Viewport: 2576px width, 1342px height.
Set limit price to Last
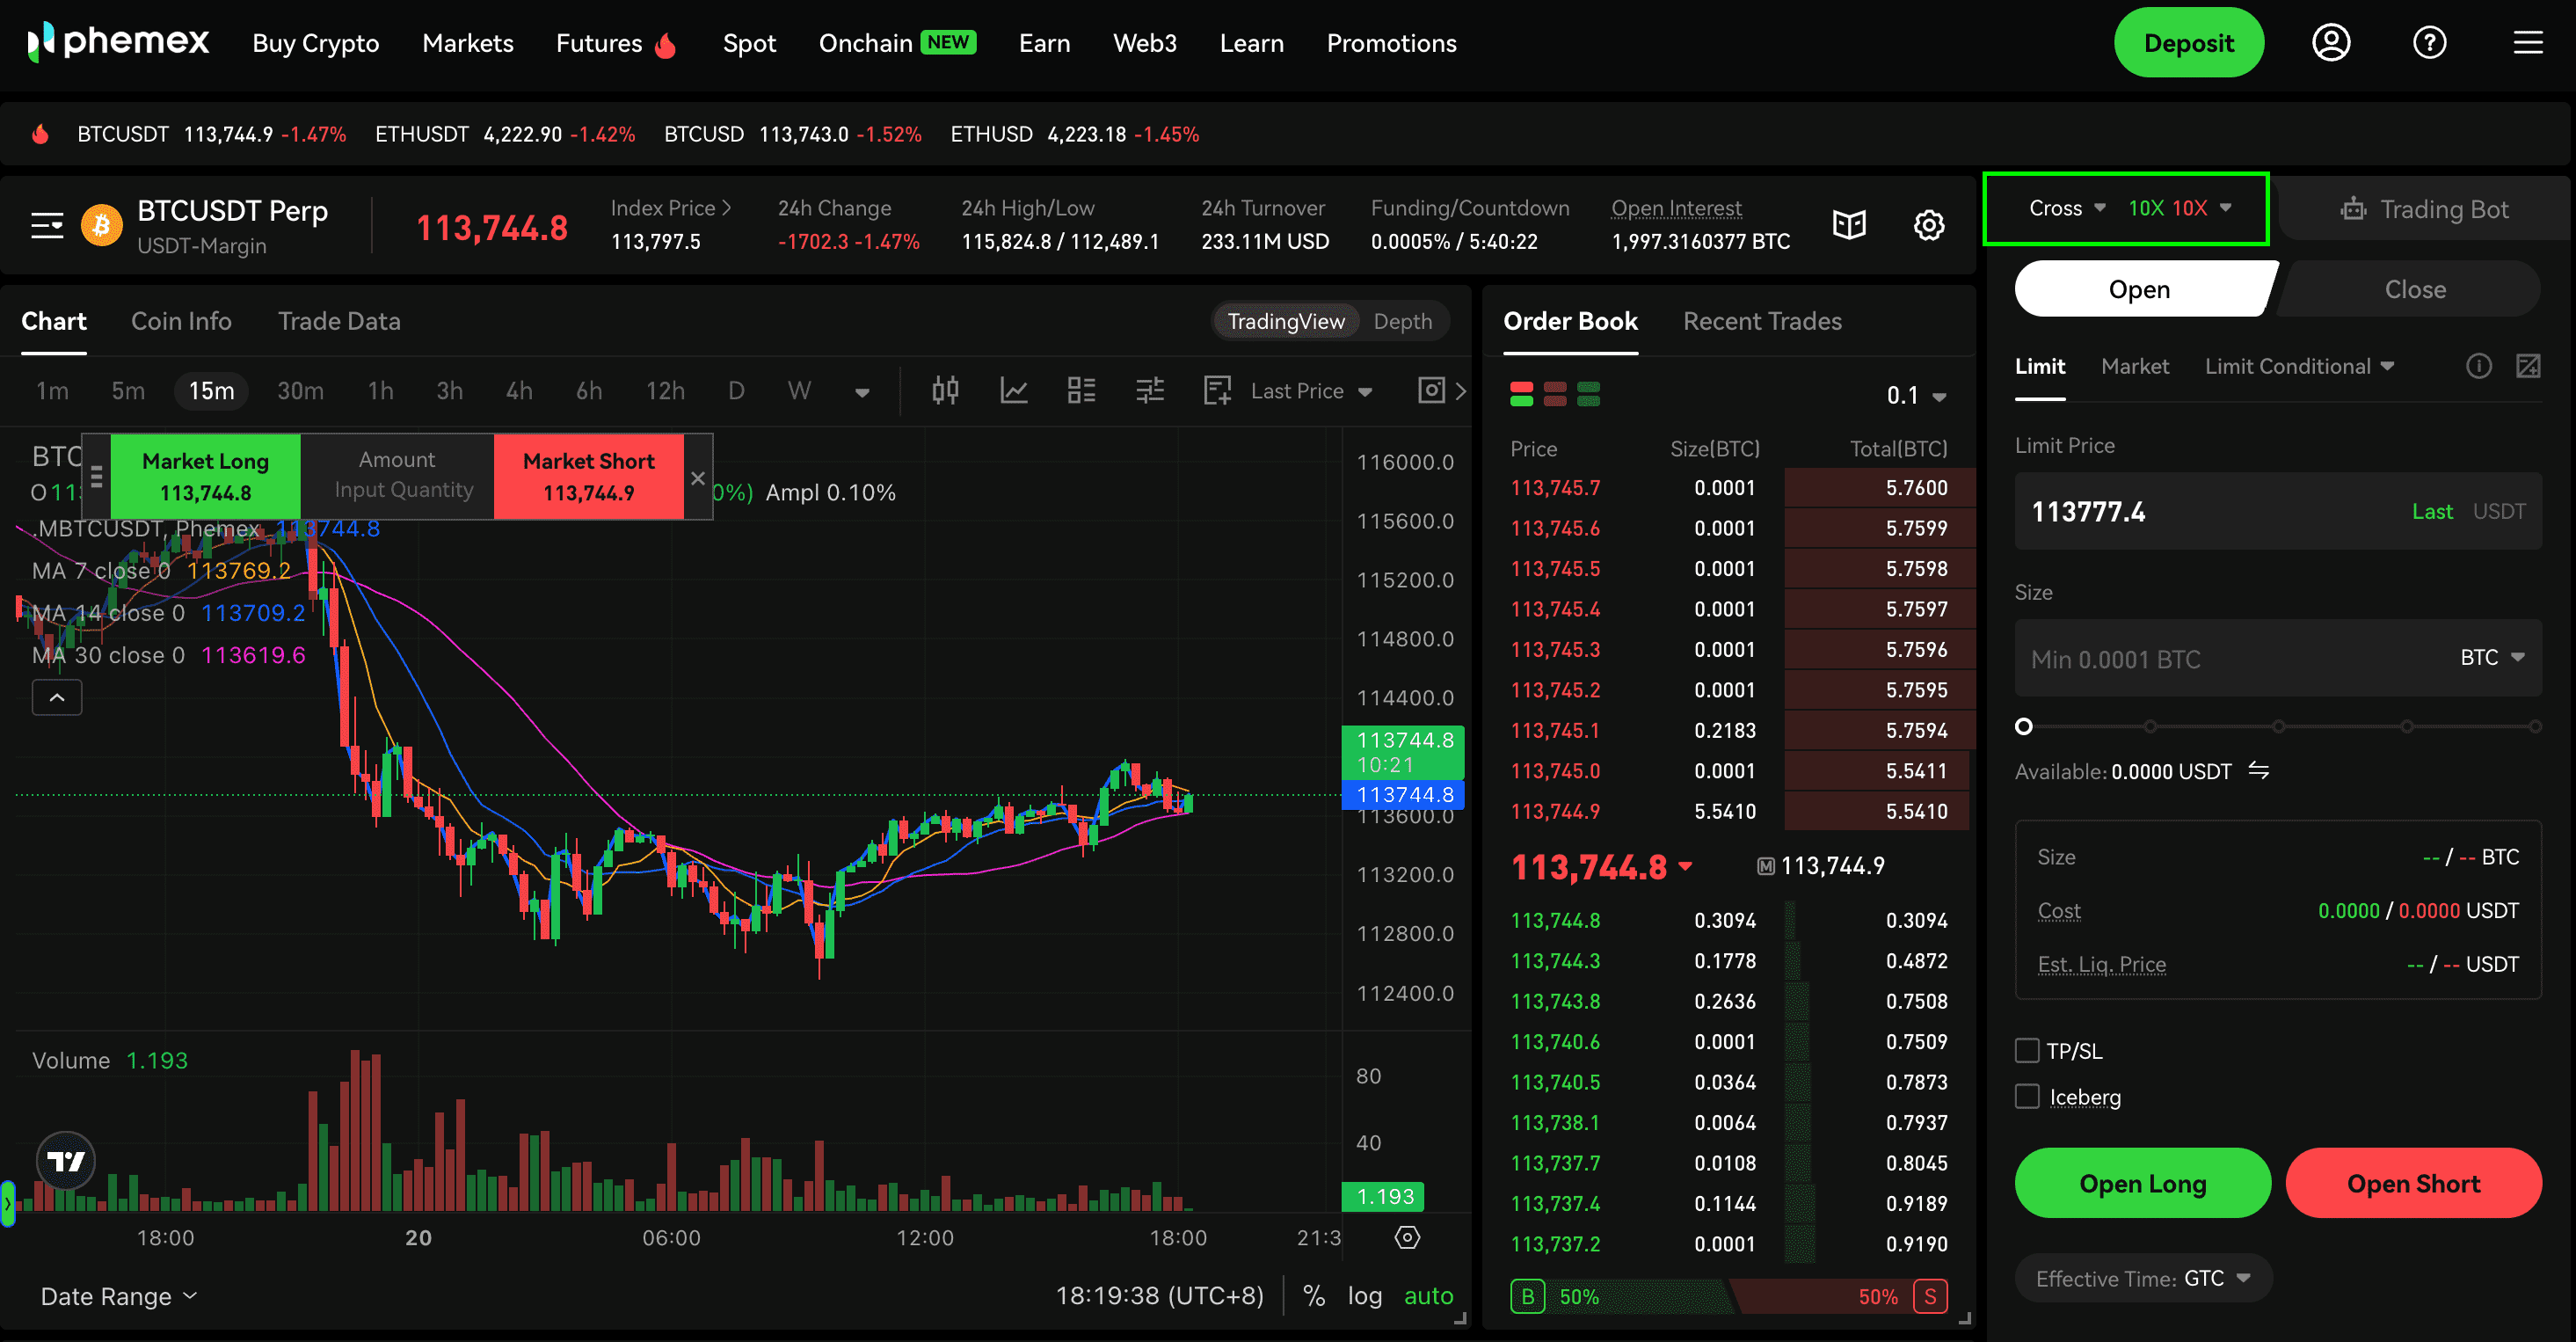(2431, 511)
